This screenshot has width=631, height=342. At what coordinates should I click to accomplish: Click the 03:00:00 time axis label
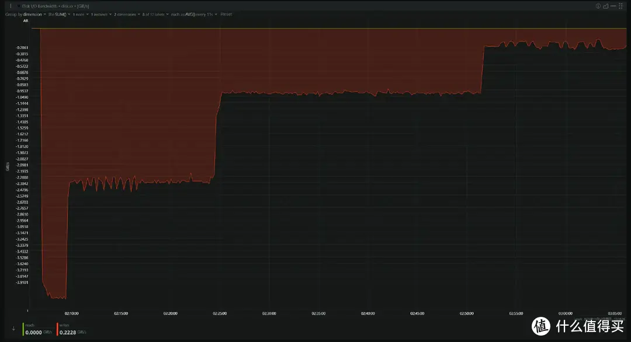566,313
